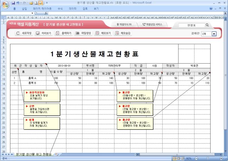Click the 합계 memo note

pyautogui.click(x=42, y=123)
